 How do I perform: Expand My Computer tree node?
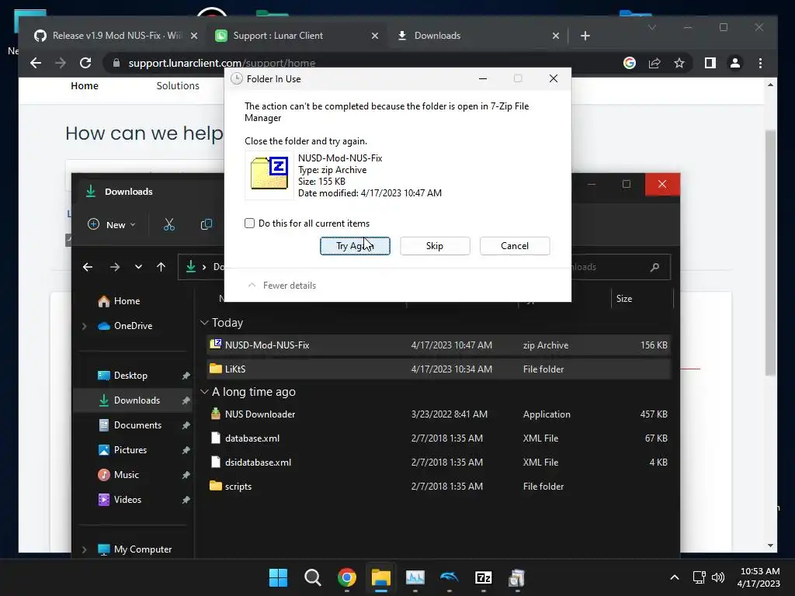(84, 549)
